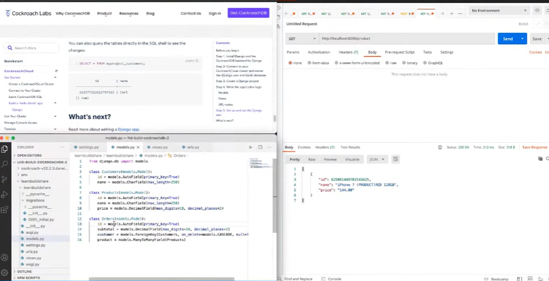Expand the OUTLINE section
Viewport: 549px width, 281px height.
pos(23,272)
